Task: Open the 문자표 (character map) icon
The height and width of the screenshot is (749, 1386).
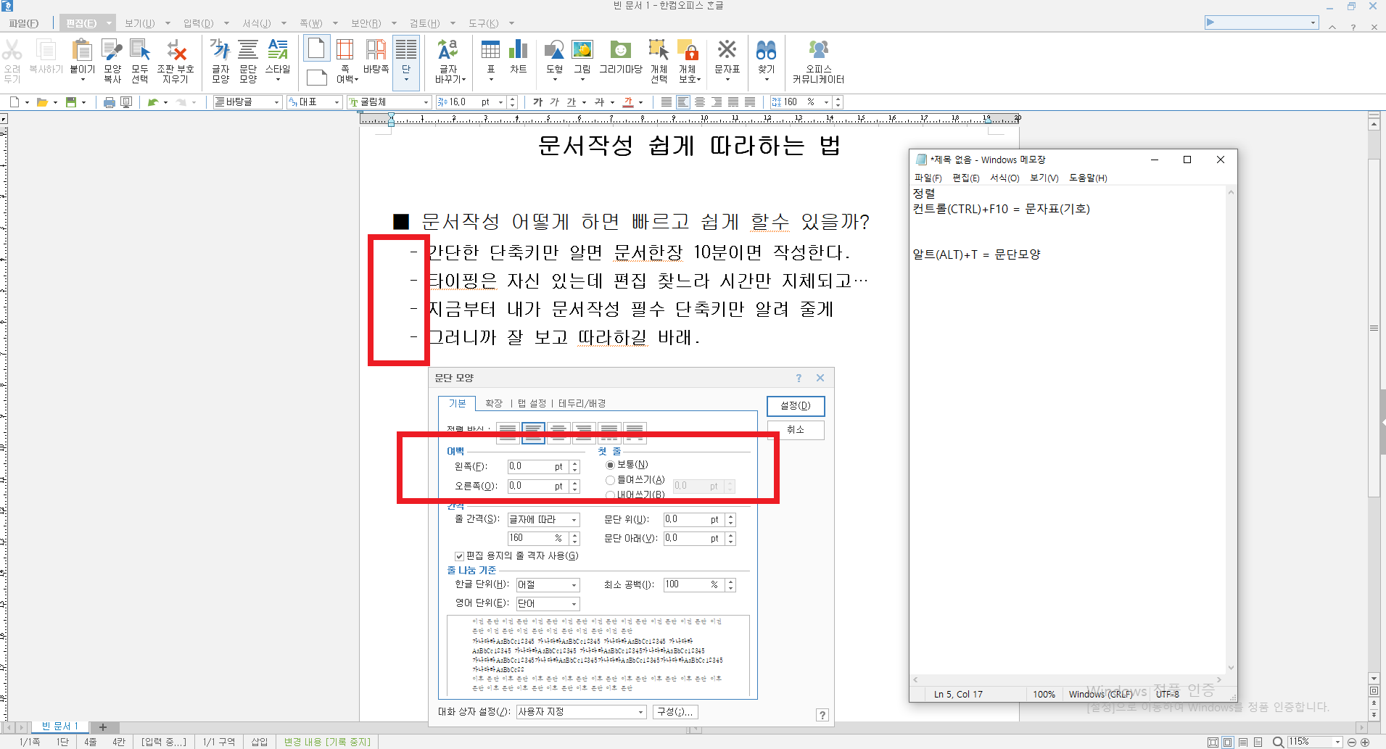Action: point(727,51)
